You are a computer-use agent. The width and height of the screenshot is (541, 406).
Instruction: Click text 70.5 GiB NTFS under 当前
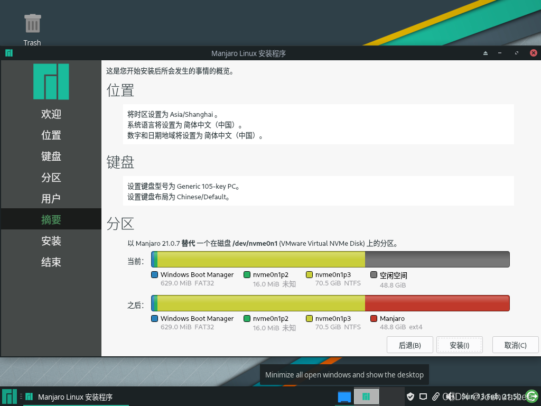(x=338, y=283)
